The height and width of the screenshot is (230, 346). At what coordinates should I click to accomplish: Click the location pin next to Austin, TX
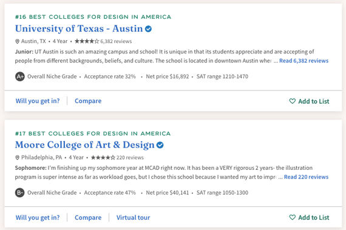[x=17, y=41]
